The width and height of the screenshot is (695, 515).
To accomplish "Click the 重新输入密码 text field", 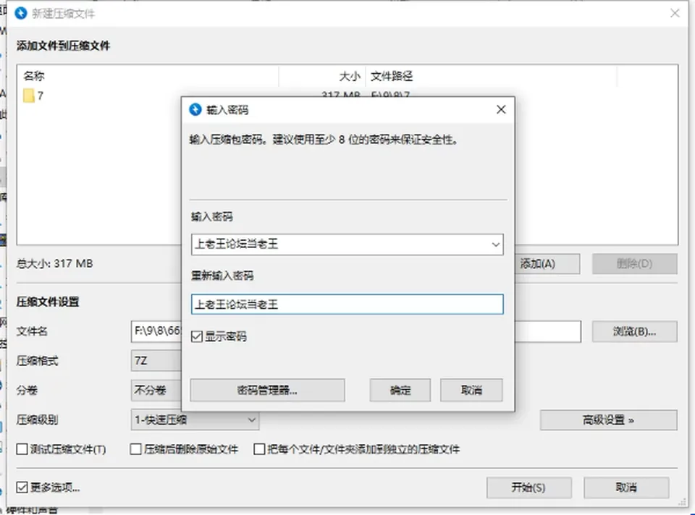I will [x=347, y=305].
